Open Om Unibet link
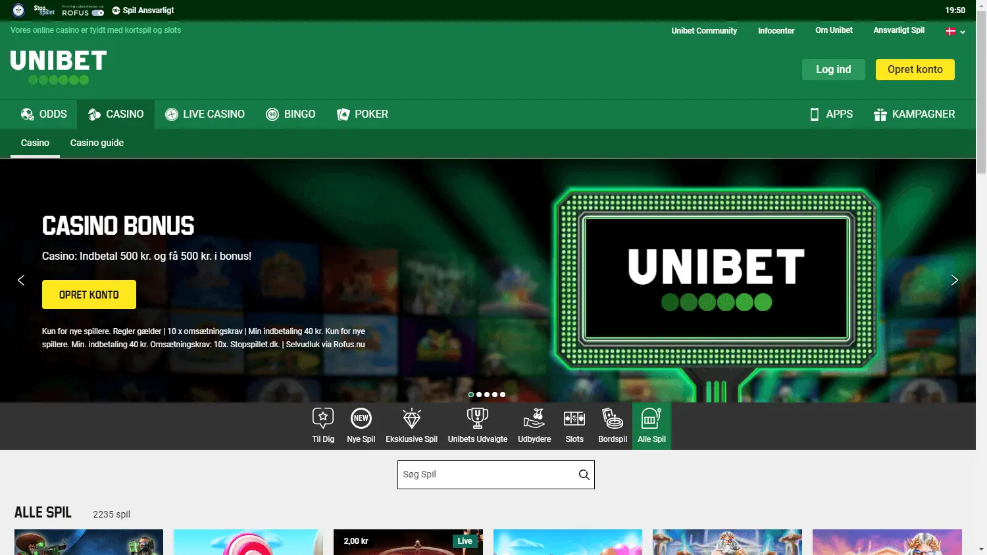The height and width of the screenshot is (555, 987). (834, 30)
